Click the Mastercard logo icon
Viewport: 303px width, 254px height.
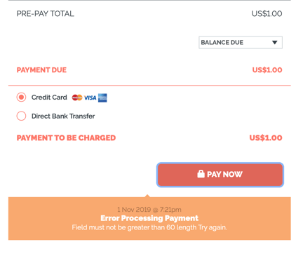(x=77, y=98)
